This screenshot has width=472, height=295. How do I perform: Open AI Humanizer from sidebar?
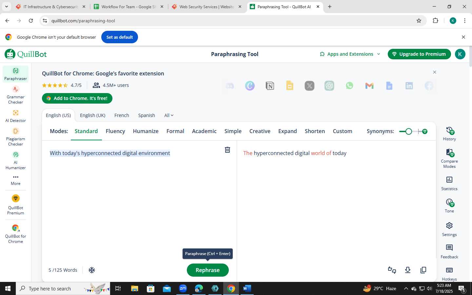[x=15, y=161]
